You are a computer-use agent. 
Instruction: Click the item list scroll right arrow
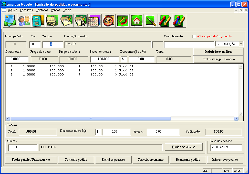[x=236, y=118]
